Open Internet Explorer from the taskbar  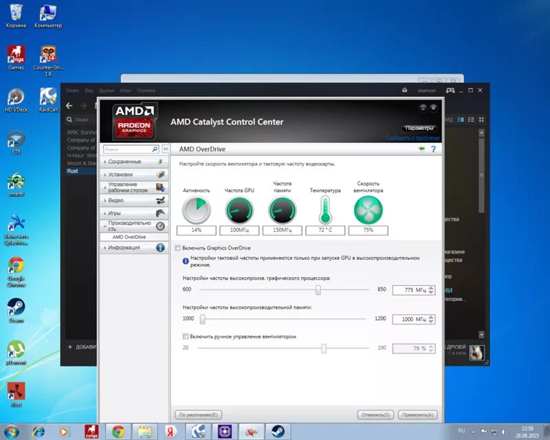[38, 431]
